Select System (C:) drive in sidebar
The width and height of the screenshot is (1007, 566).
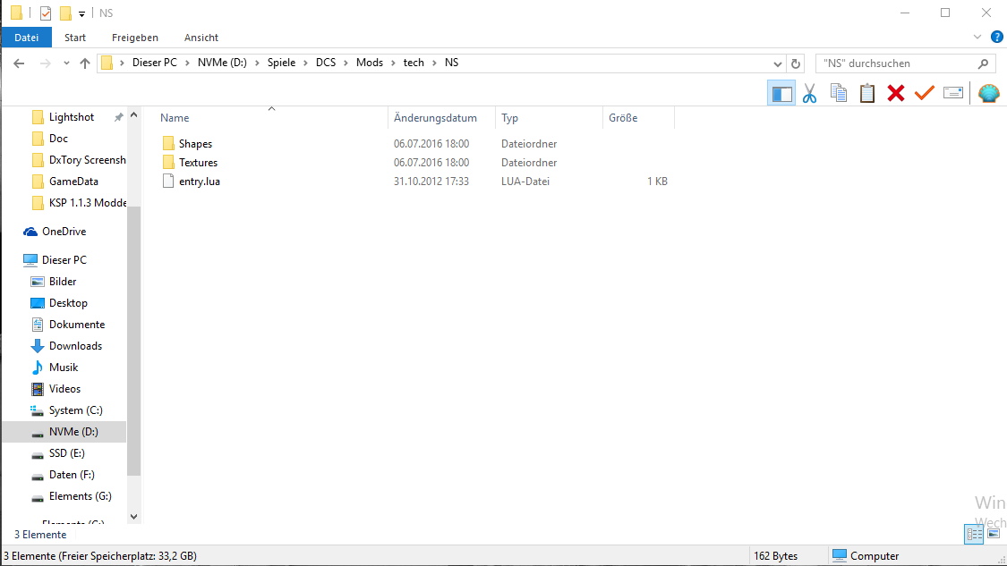point(75,410)
